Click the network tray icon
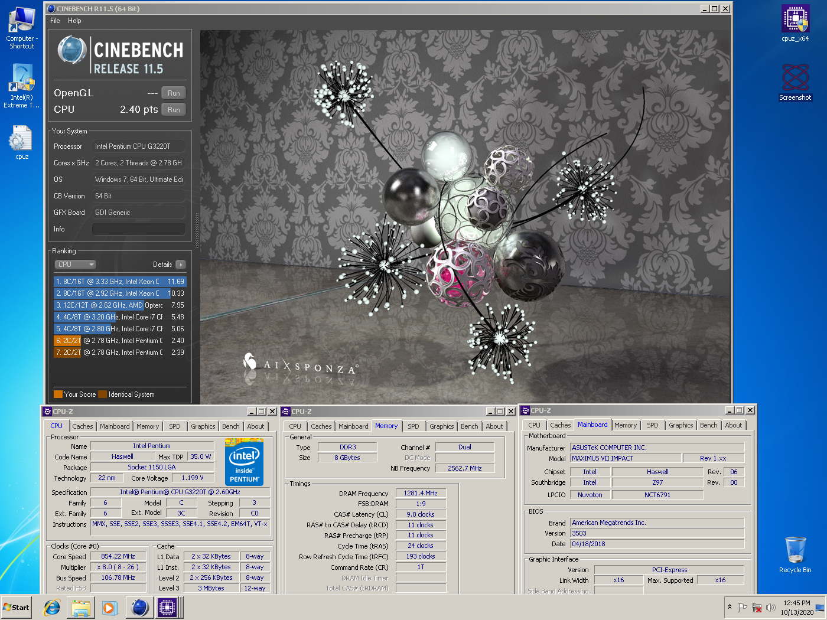 [757, 607]
